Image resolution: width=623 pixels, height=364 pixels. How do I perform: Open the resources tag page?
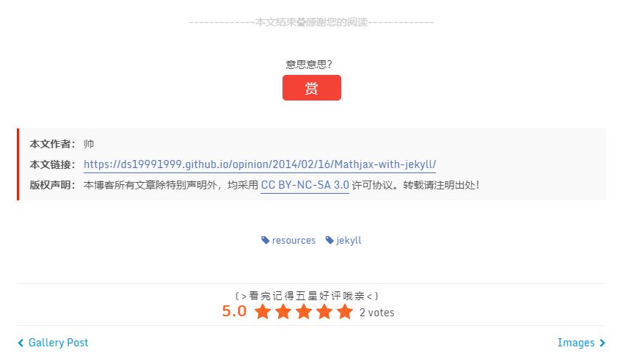[x=294, y=241]
